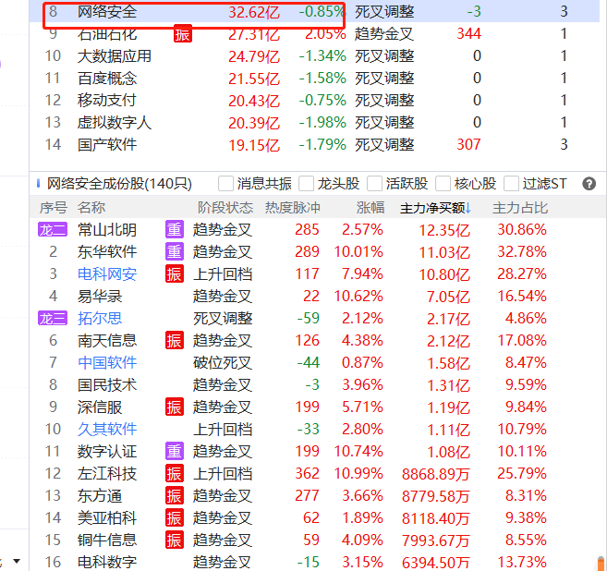Open 拓尔思 stock link
The height and width of the screenshot is (571, 607).
click(x=100, y=319)
